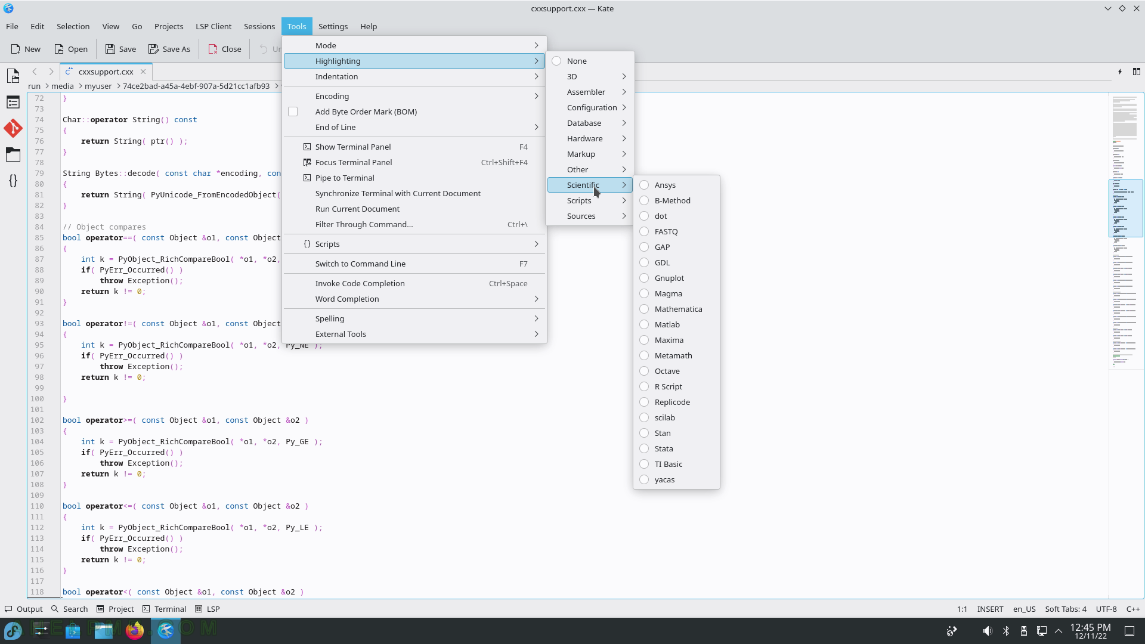Select R Script highlighting
The width and height of the screenshot is (1145, 644).
676,386
